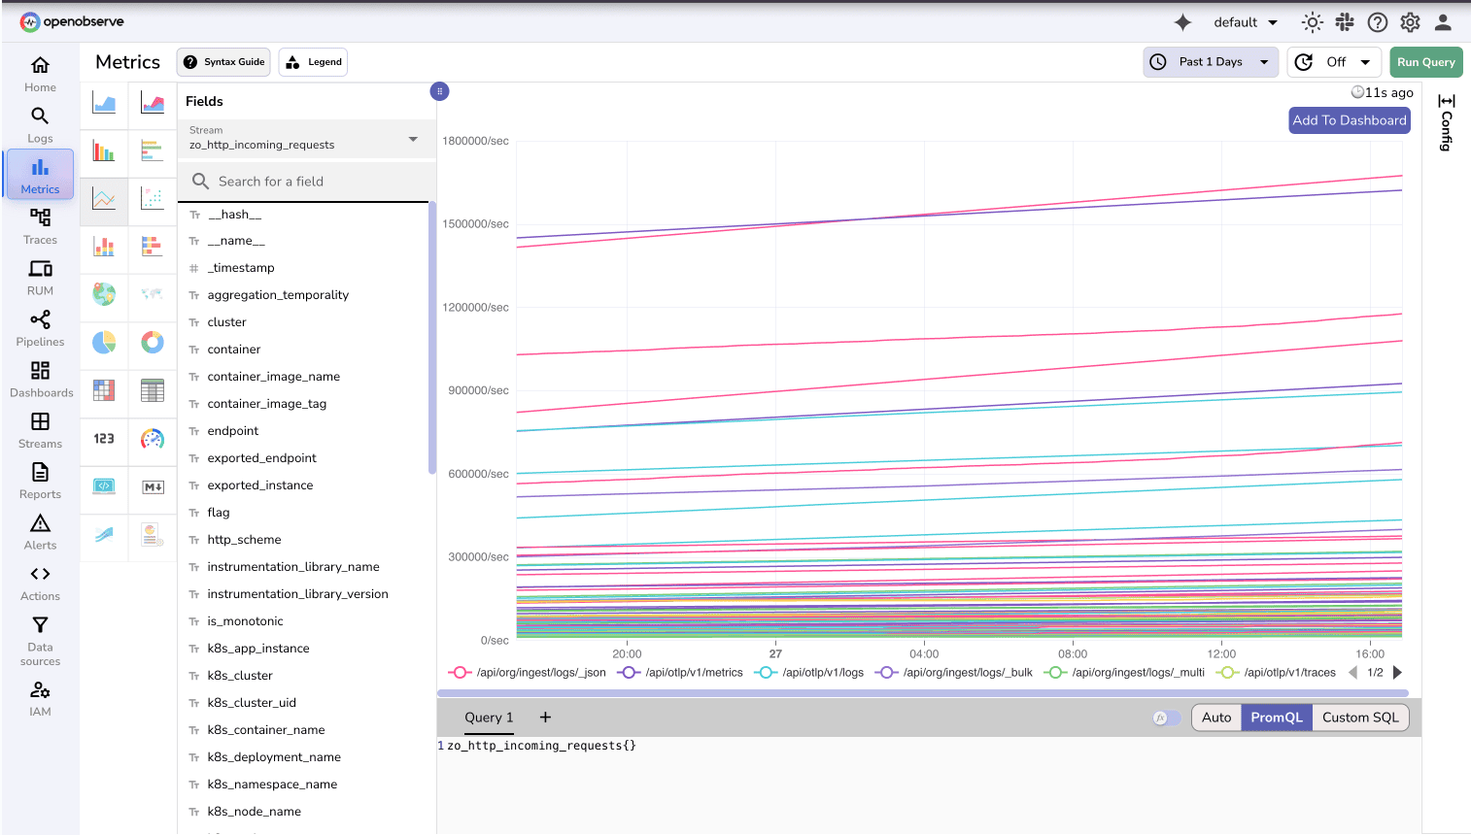Open the Slack community icon
This screenshot has width=1471, height=835.
coord(1345,21)
